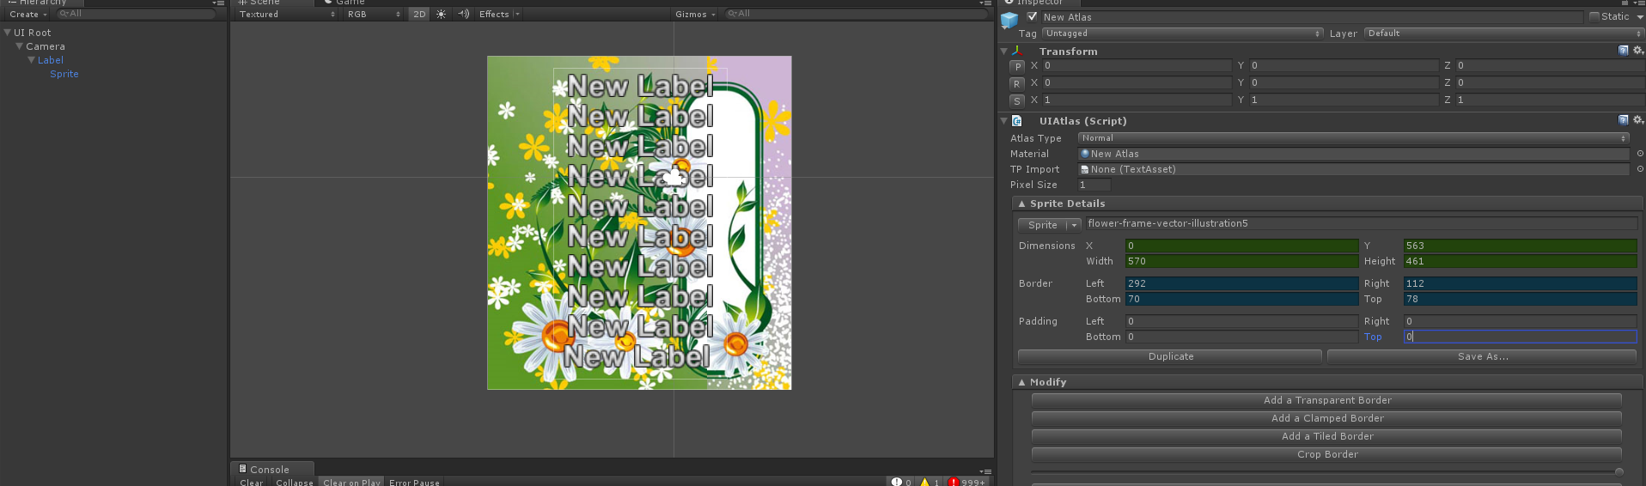Open Transform component gear settings menu
Viewport: 1646px width, 486px height.
[x=1637, y=51]
